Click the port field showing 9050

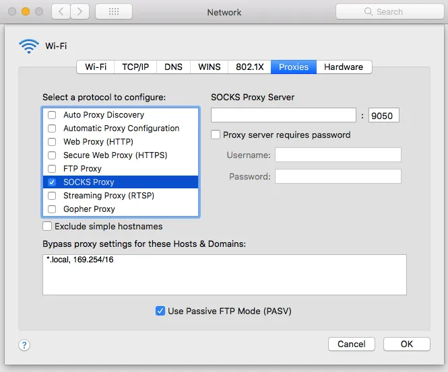click(384, 115)
